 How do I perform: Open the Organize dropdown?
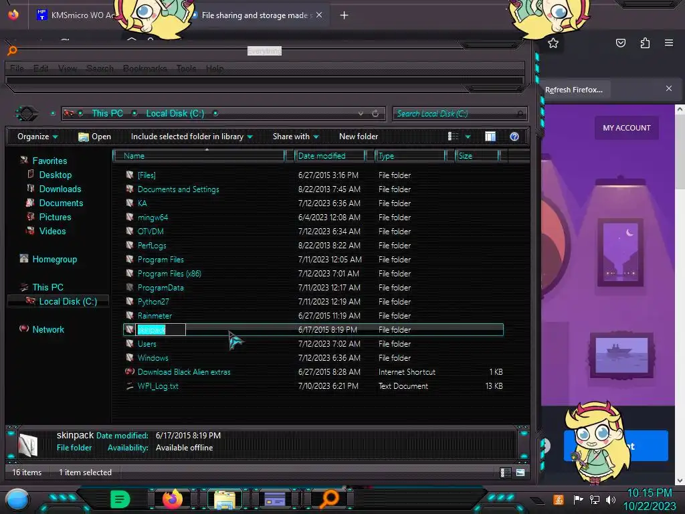coord(37,137)
